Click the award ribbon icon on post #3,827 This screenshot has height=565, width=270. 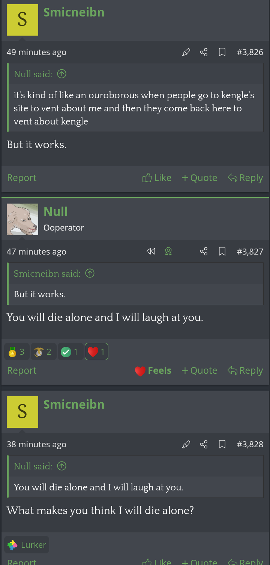tap(168, 252)
